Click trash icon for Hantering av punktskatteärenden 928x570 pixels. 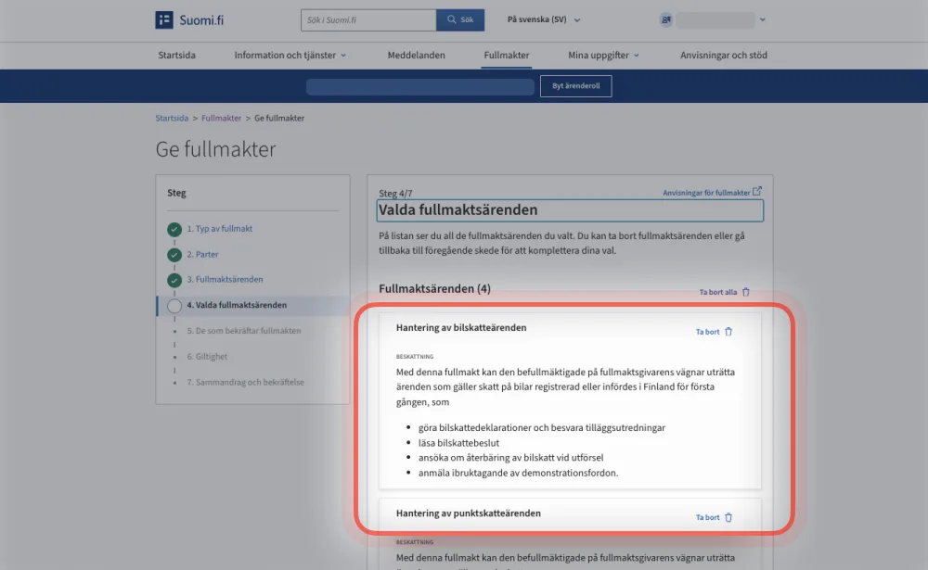click(x=728, y=517)
